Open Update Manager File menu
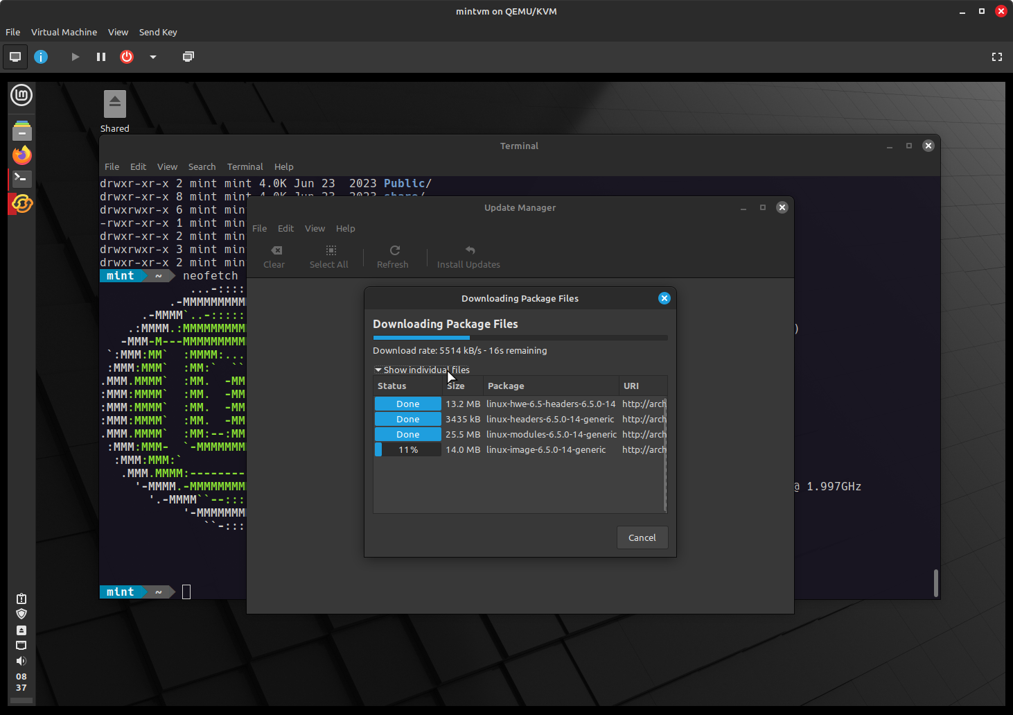The height and width of the screenshot is (715, 1013). (x=259, y=228)
